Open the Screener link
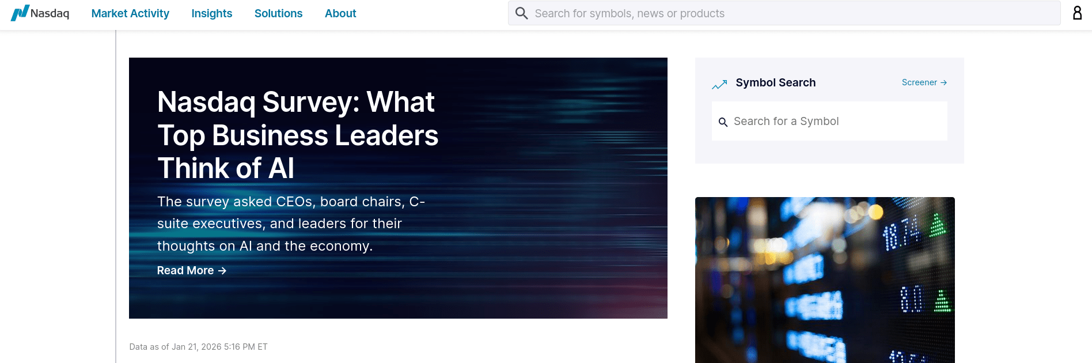Viewport: 1092px width, 363px height. [919, 82]
